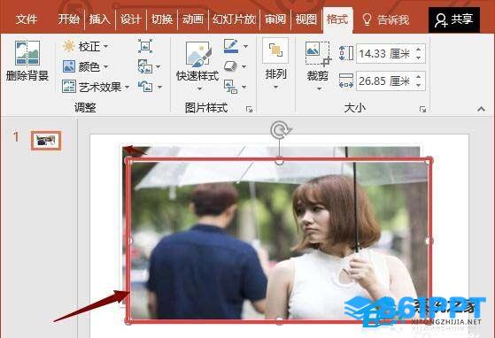Increase the picture height stepper value

point(419,50)
